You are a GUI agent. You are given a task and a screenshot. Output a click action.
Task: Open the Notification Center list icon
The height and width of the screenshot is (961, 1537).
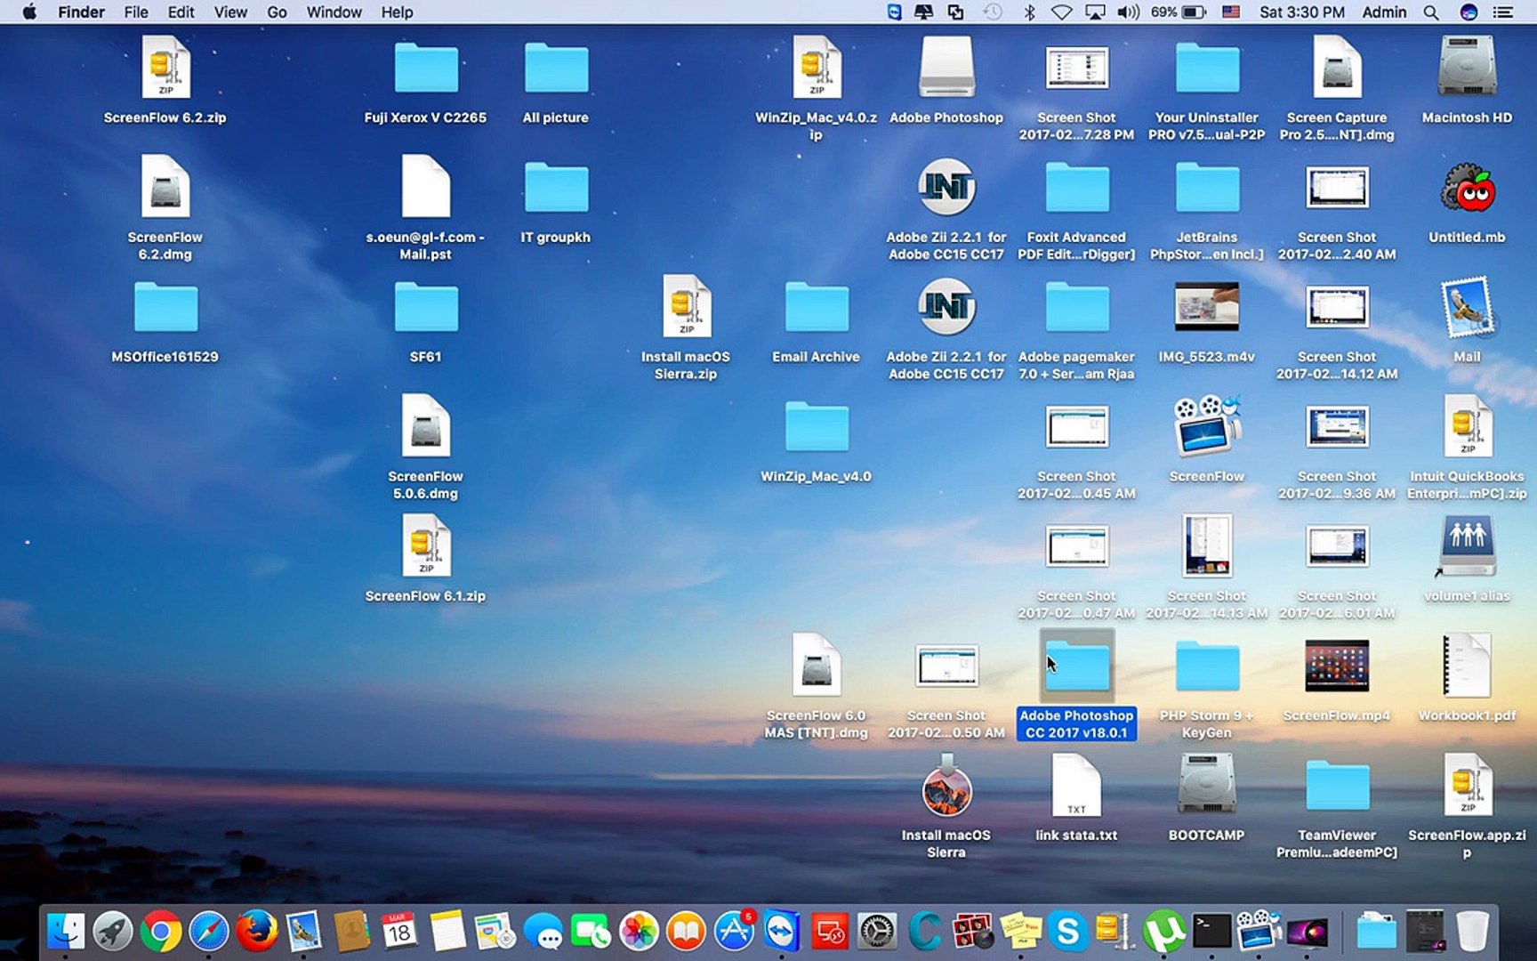[1502, 12]
